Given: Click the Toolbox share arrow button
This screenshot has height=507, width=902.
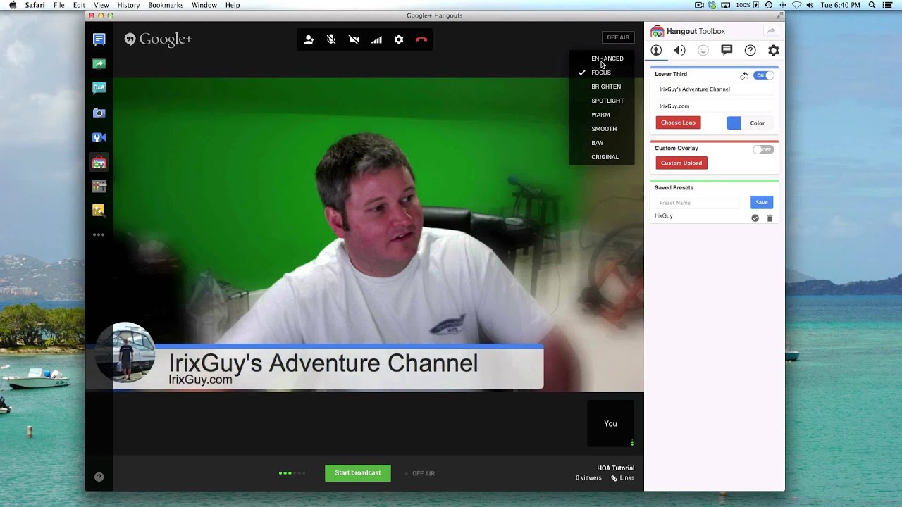Looking at the screenshot, I should click(x=771, y=31).
